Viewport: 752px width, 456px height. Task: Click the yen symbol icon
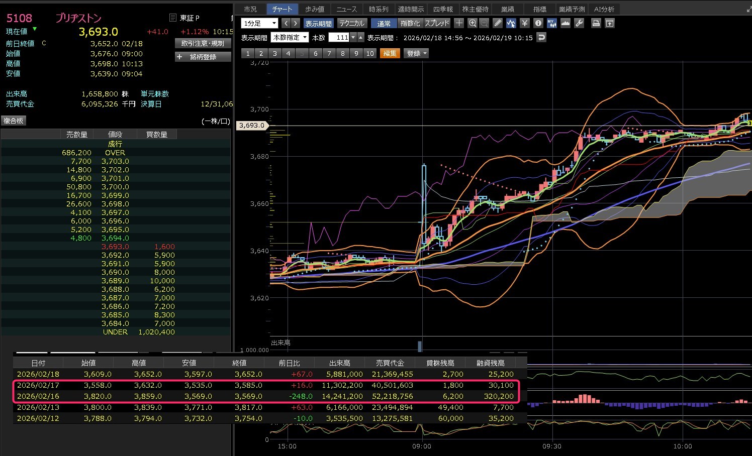(525, 23)
